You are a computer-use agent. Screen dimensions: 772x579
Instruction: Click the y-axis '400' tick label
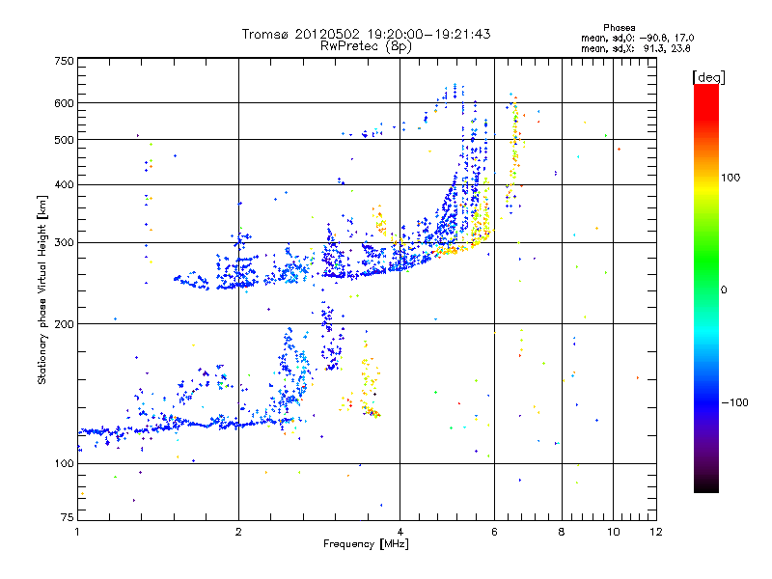(64, 184)
